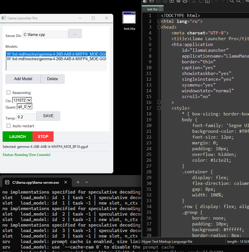Collapse the html tag fold on line 2
This screenshot has width=249, height=252.
(x=159, y=21)
